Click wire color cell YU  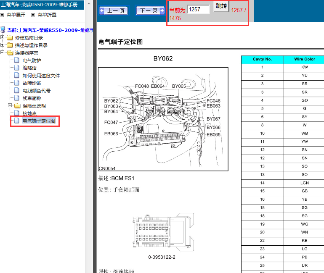point(305,76)
